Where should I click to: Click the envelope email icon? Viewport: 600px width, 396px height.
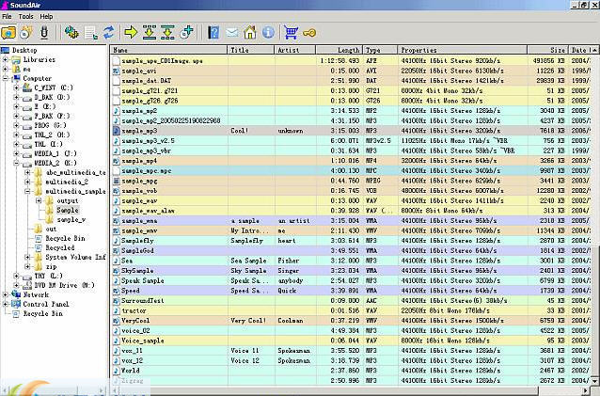point(231,33)
